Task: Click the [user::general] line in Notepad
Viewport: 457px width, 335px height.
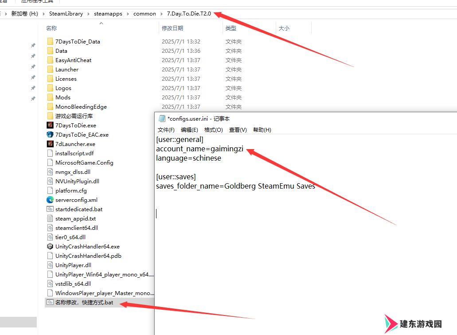Action: tap(180, 139)
